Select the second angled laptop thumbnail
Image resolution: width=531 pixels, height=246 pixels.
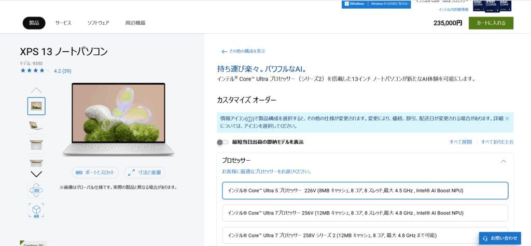[36, 126]
